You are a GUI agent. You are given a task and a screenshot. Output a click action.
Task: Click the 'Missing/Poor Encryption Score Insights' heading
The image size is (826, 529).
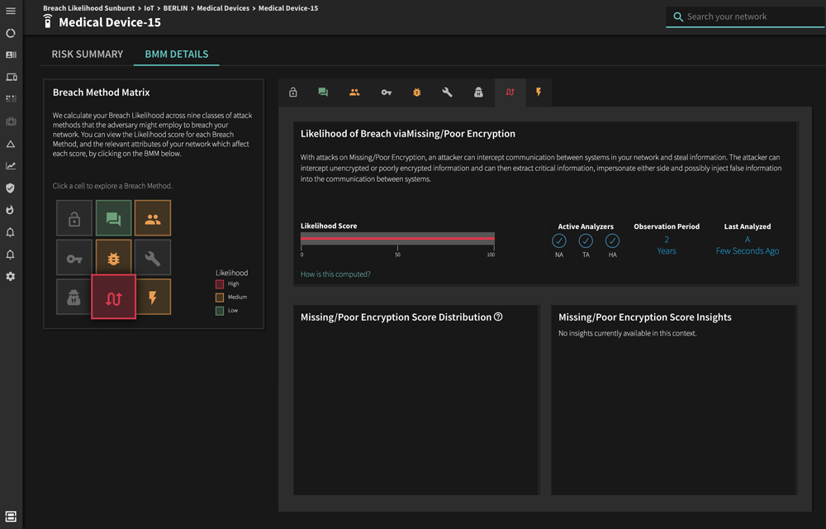pos(645,317)
